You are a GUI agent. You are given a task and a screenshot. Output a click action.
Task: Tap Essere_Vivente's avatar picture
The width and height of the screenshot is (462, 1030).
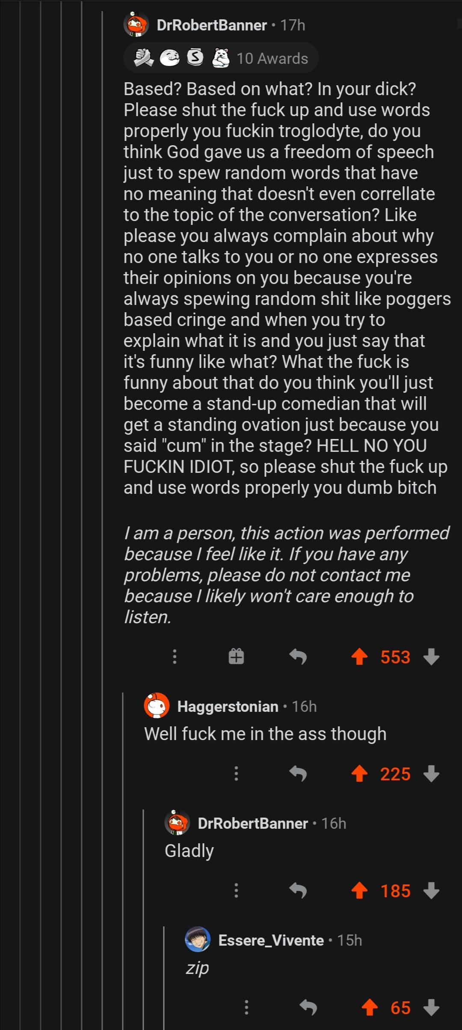(198, 940)
